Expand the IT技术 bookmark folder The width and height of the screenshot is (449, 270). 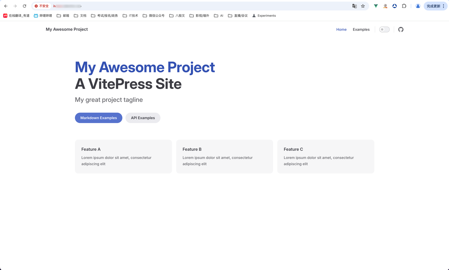[130, 16]
